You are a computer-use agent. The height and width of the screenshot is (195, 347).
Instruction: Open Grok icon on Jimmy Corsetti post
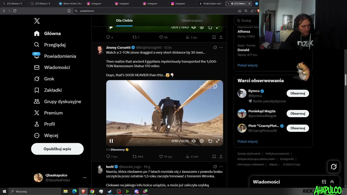point(215,48)
